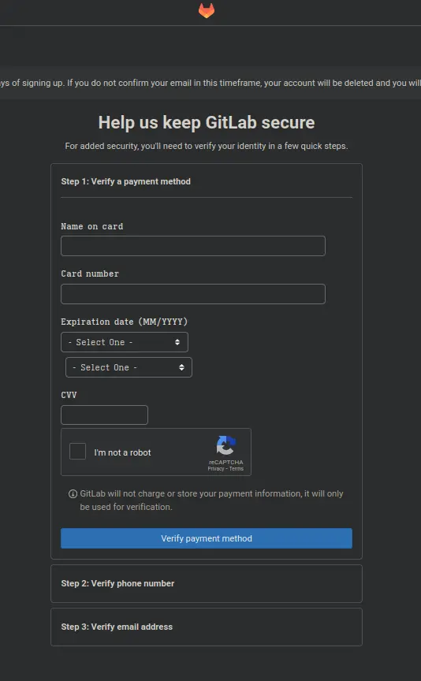Click the email confirmation warning banner
Viewport: 421px width, 681px height.
click(x=210, y=83)
